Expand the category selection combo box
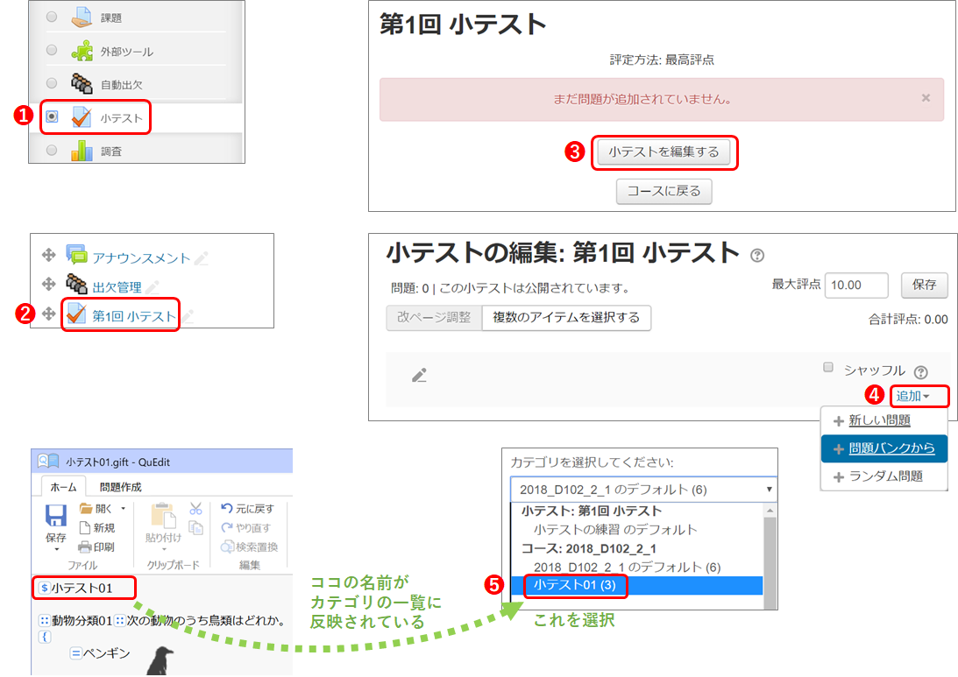The height and width of the screenshot is (677, 958). [x=642, y=489]
